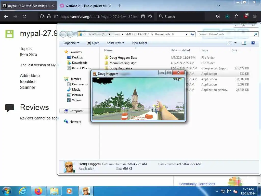261x196 pixels.
Task: Open Music library
Action: (76, 90)
